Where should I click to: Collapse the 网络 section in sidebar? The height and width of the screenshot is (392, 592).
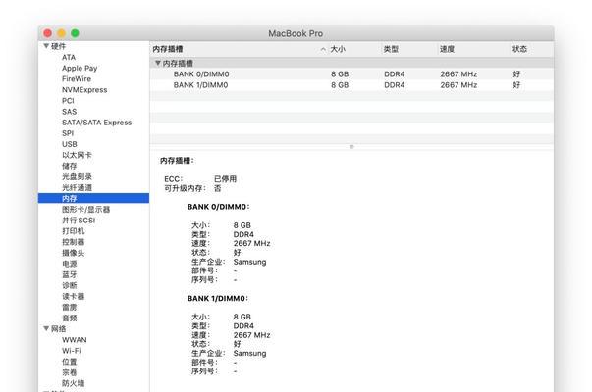click(x=46, y=328)
